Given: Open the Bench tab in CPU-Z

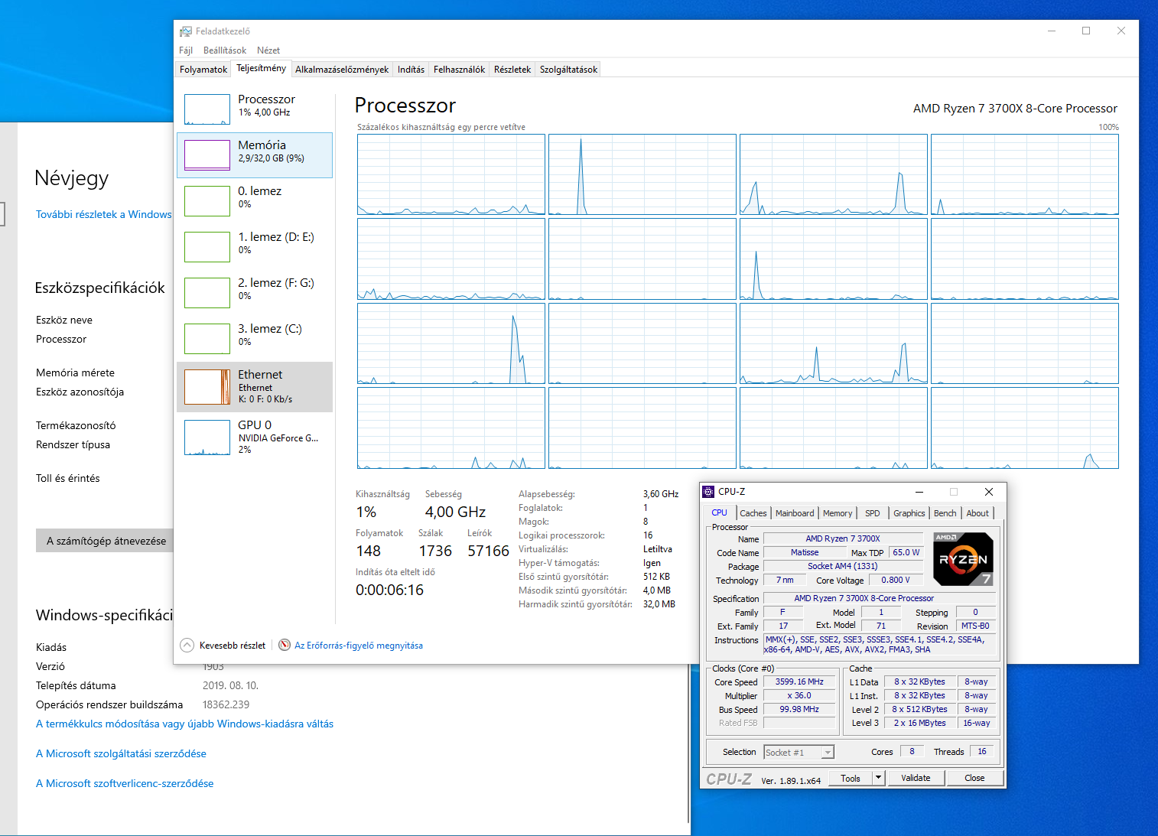Looking at the screenshot, I should [945, 513].
